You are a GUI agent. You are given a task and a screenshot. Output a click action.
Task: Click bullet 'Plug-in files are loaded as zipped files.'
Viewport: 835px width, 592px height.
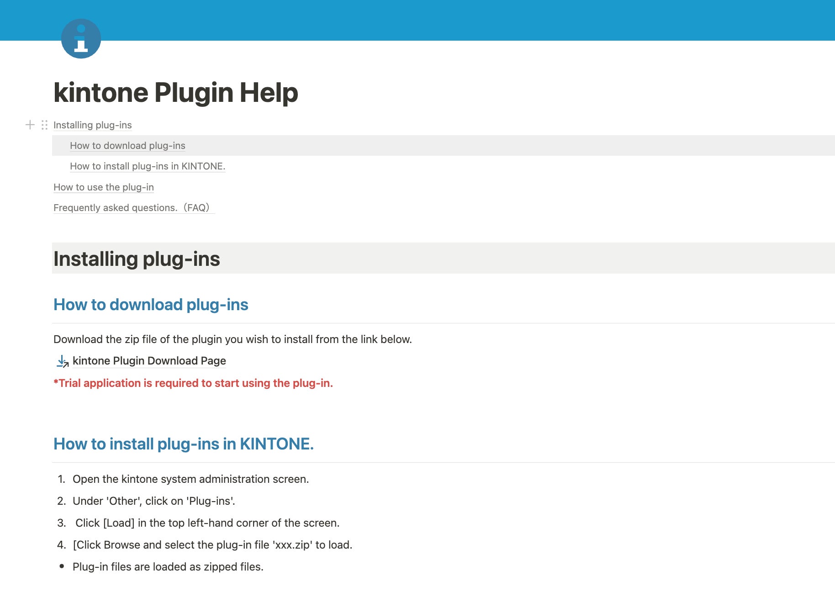(x=168, y=567)
